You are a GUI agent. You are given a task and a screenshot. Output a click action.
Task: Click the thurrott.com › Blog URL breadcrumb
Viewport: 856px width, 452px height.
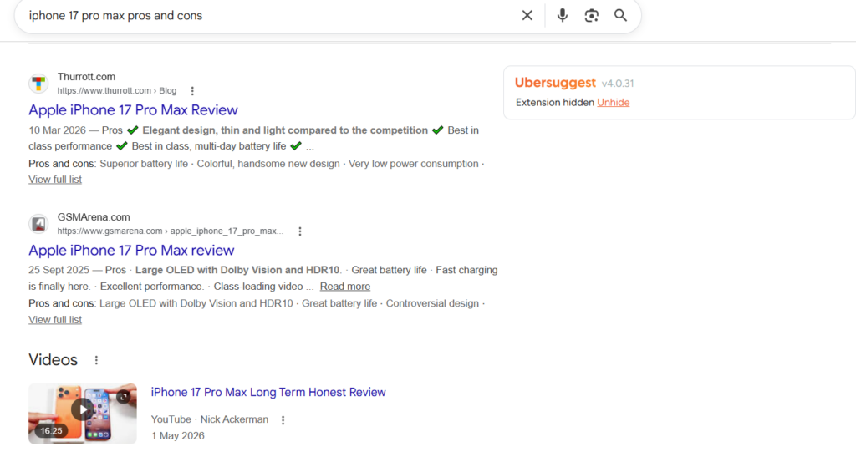(117, 90)
